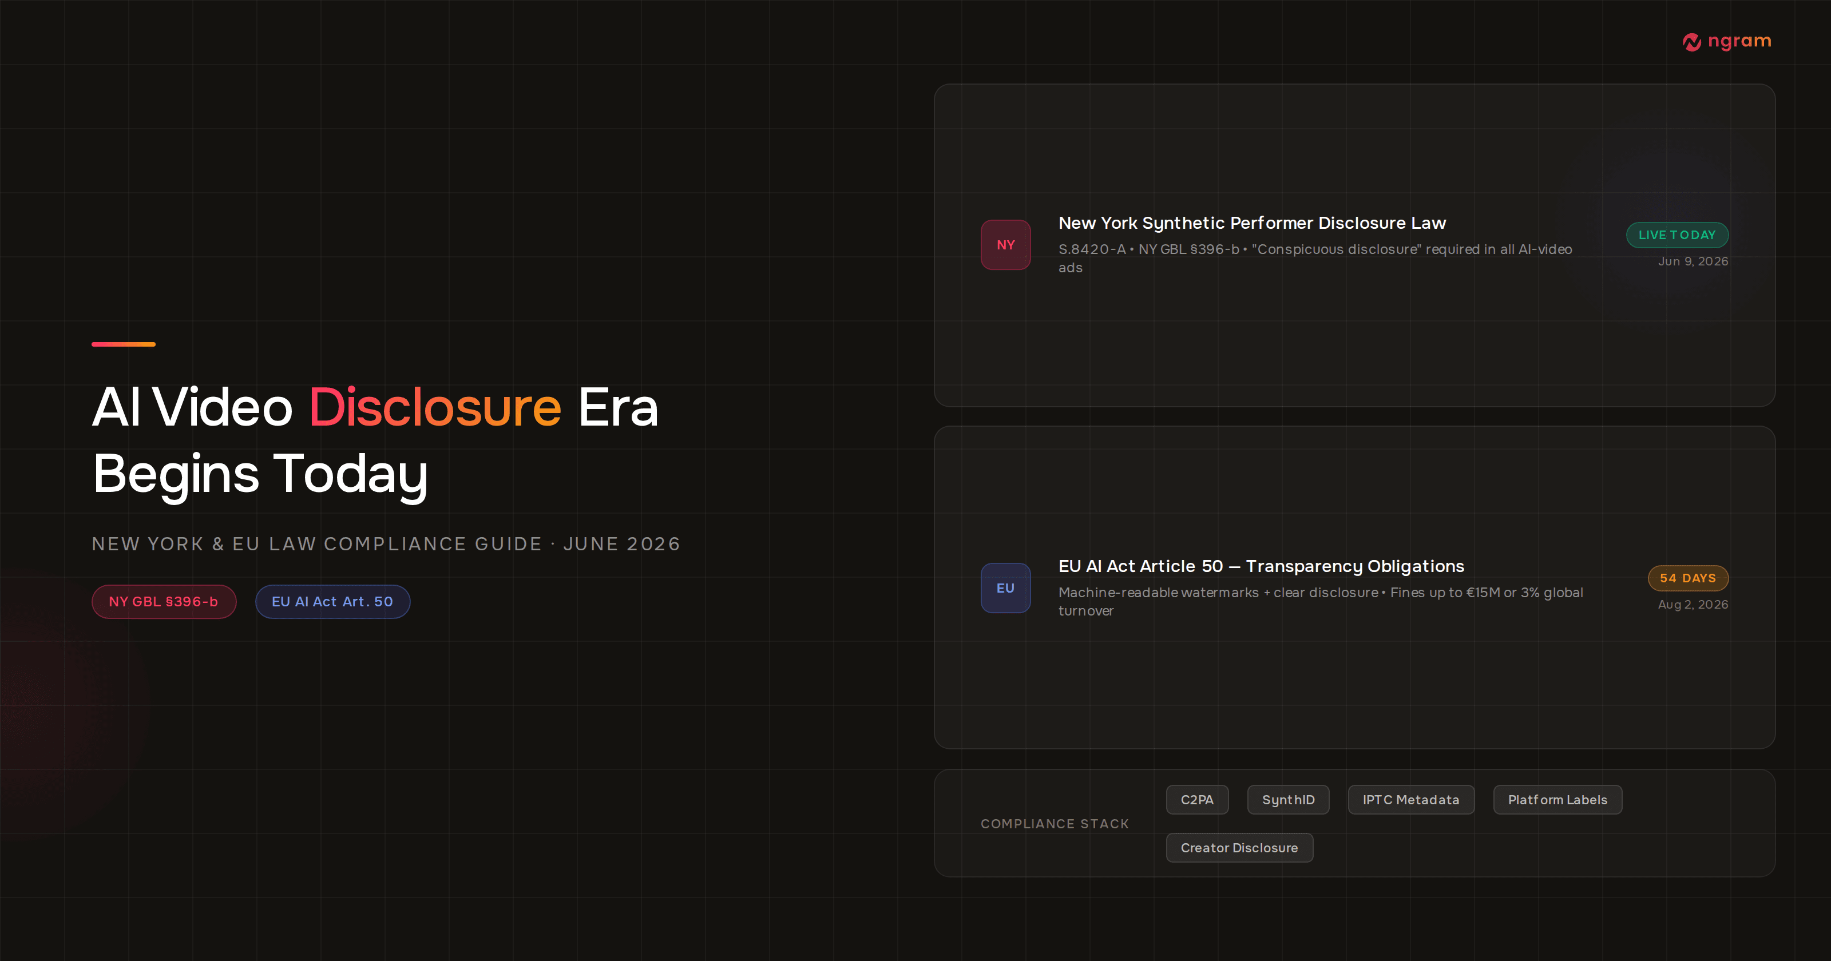Open New York Synthetic Performer Disclosure Law title
The image size is (1831, 961).
click(x=1252, y=223)
